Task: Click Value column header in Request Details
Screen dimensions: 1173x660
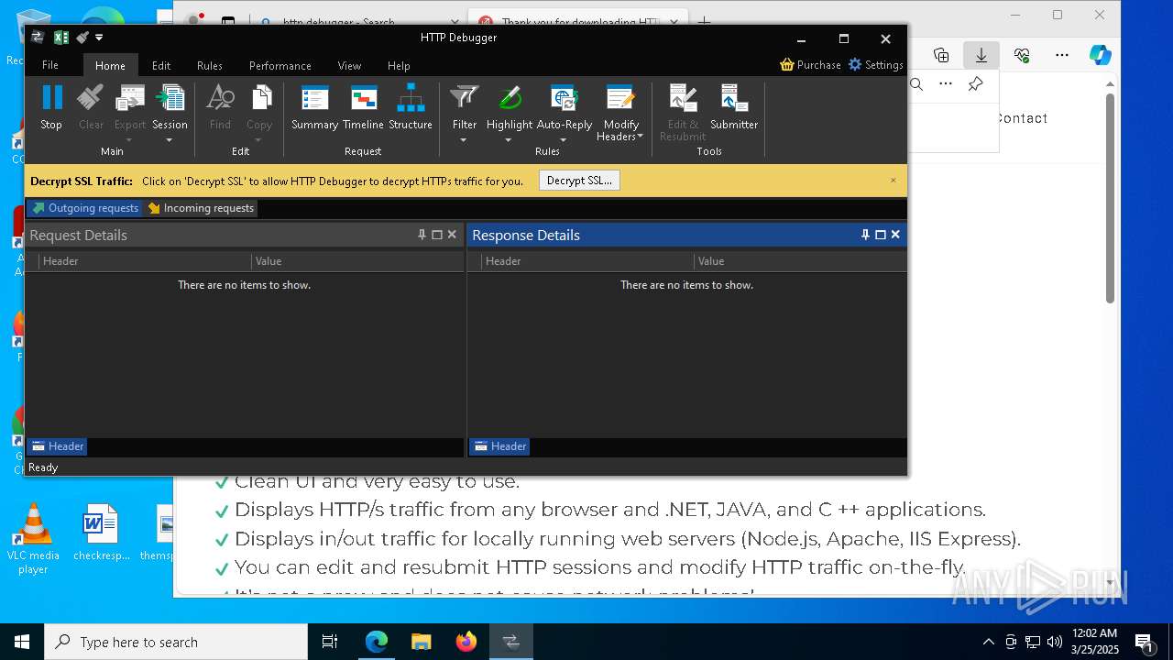Action: 357,261
